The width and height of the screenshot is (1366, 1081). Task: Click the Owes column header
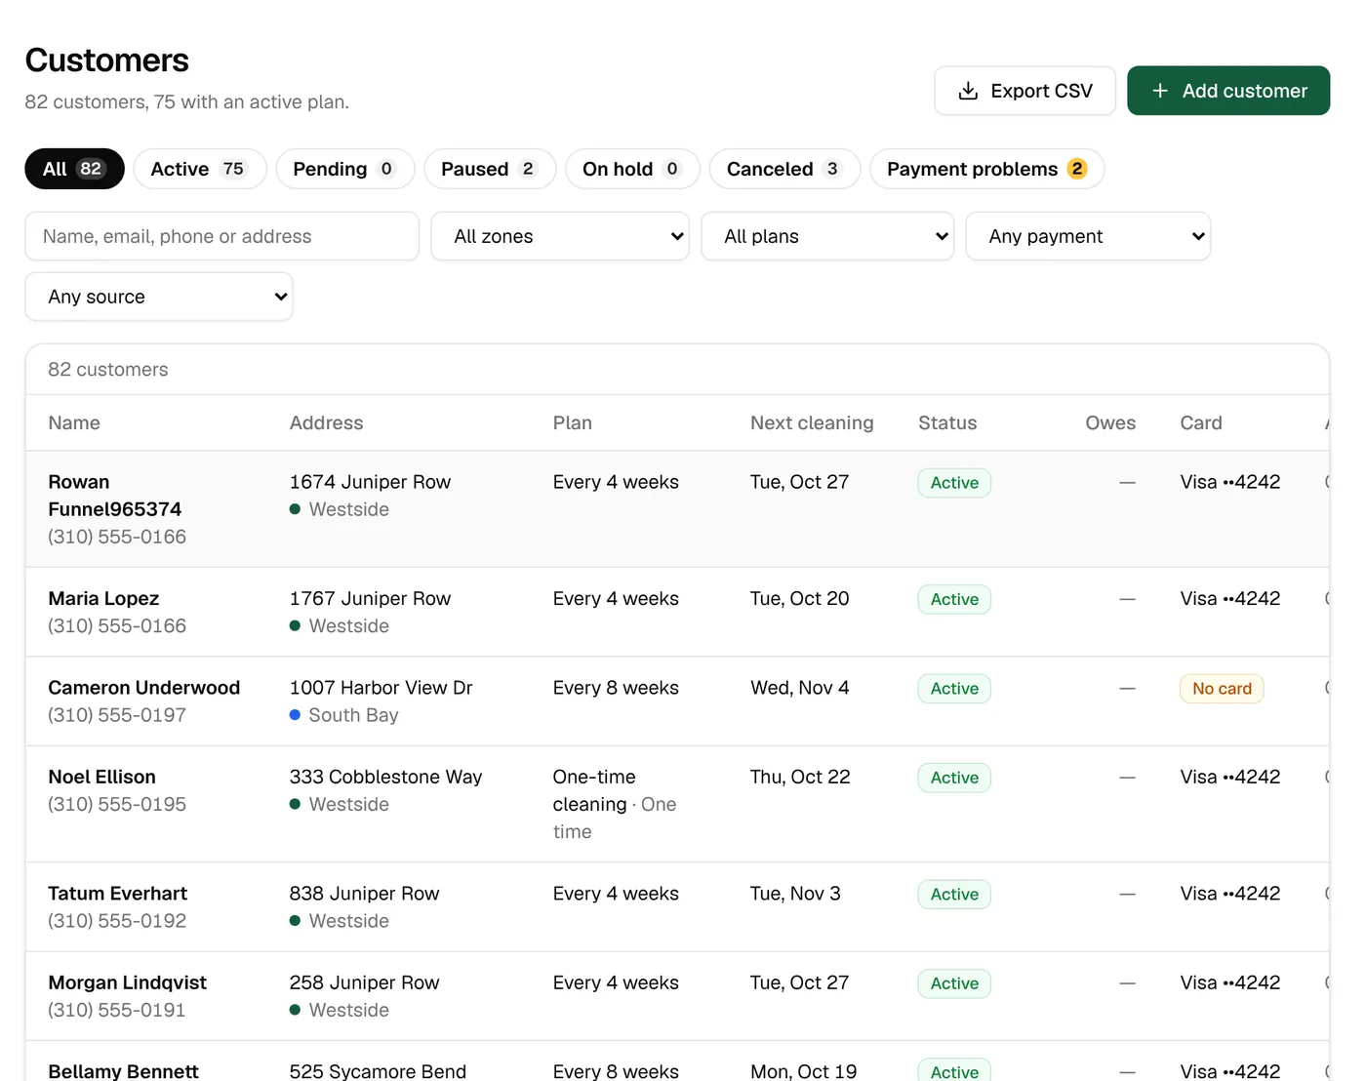(1110, 422)
